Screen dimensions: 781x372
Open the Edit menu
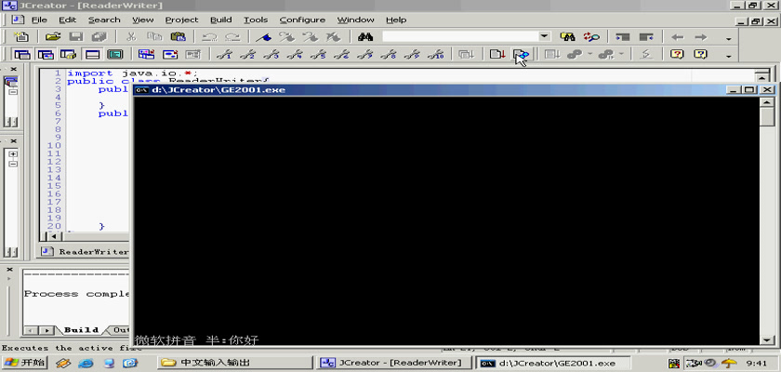[68, 20]
